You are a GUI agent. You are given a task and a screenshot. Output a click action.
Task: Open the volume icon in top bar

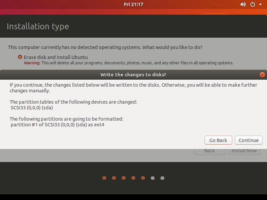pyautogui.click(x=243, y=4)
